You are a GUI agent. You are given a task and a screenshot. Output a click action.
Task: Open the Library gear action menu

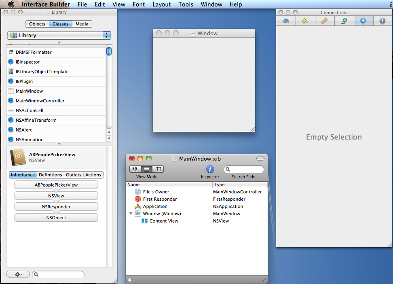18,274
